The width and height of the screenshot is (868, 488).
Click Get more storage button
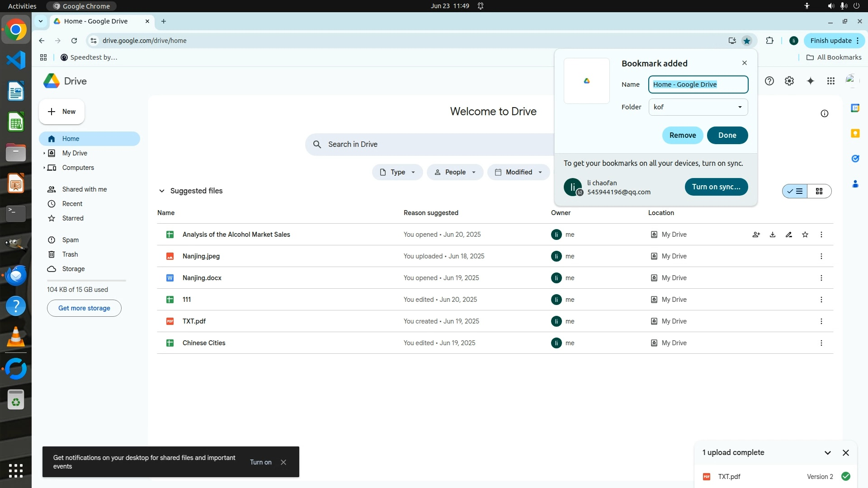click(x=84, y=308)
